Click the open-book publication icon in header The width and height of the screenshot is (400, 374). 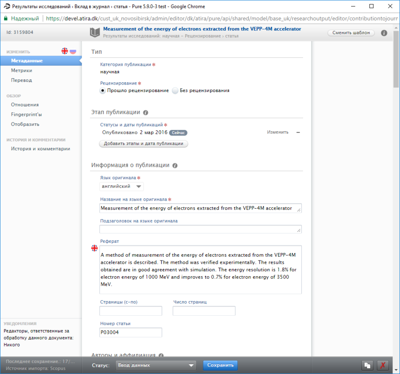coord(95,32)
